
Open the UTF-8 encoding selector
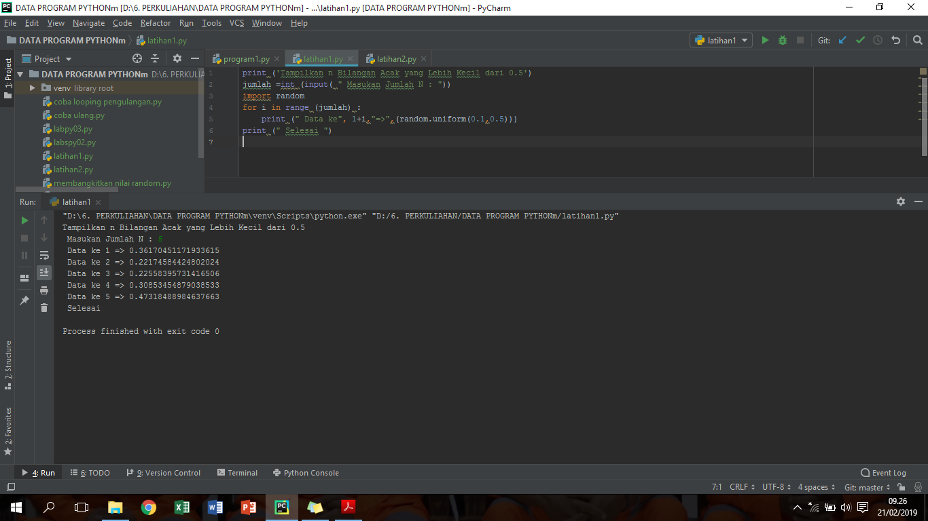click(777, 487)
